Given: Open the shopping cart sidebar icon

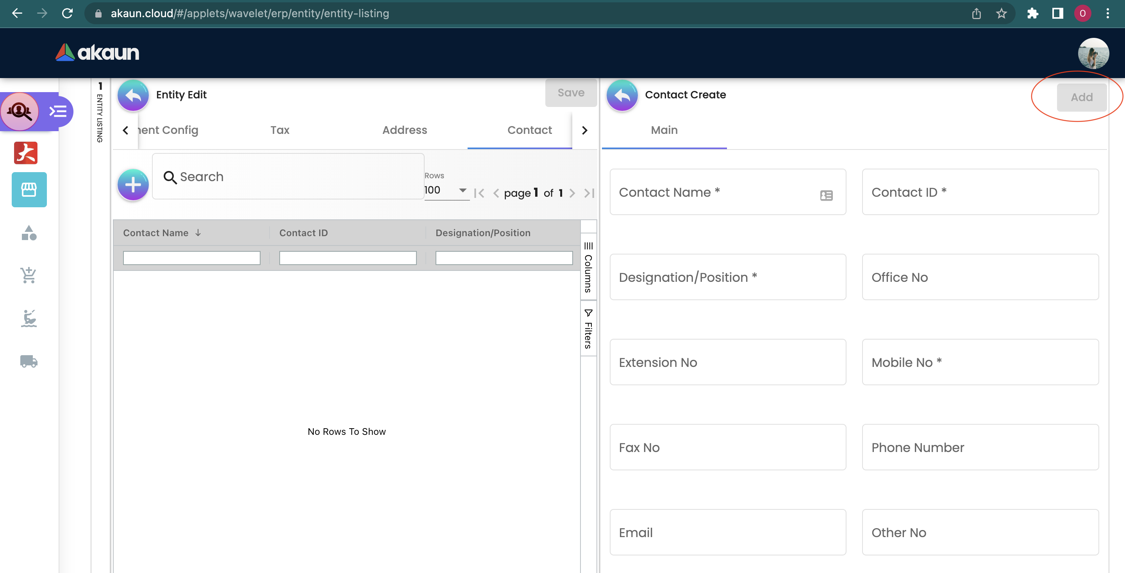Looking at the screenshot, I should [x=29, y=275].
